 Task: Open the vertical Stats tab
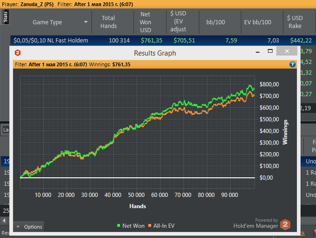click(5, 17)
